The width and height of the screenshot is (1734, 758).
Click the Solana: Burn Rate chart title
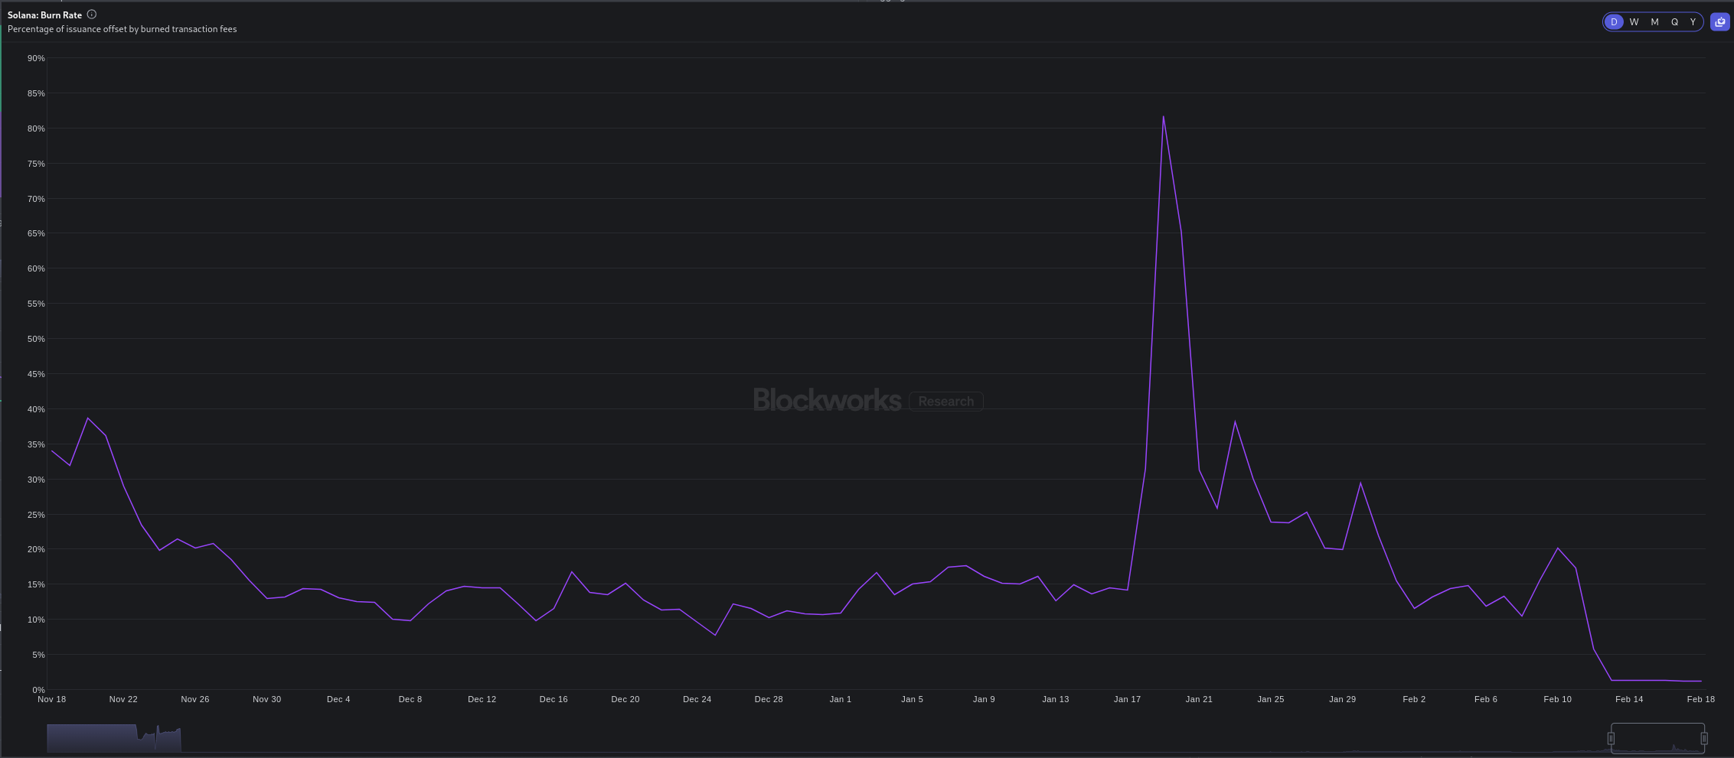pyautogui.click(x=44, y=15)
